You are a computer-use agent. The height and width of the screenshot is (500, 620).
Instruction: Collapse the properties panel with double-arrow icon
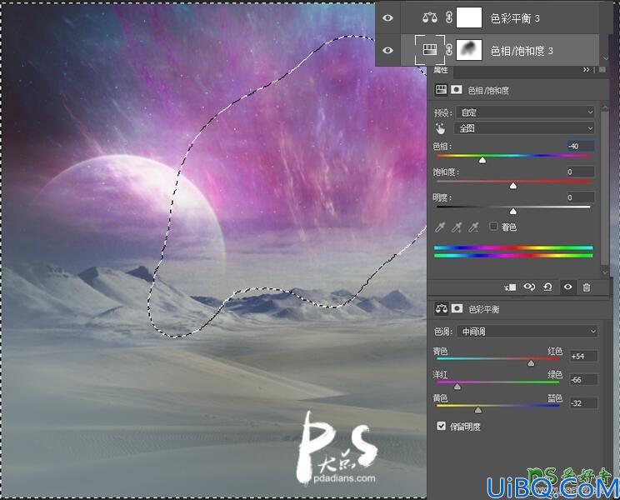(587, 69)
